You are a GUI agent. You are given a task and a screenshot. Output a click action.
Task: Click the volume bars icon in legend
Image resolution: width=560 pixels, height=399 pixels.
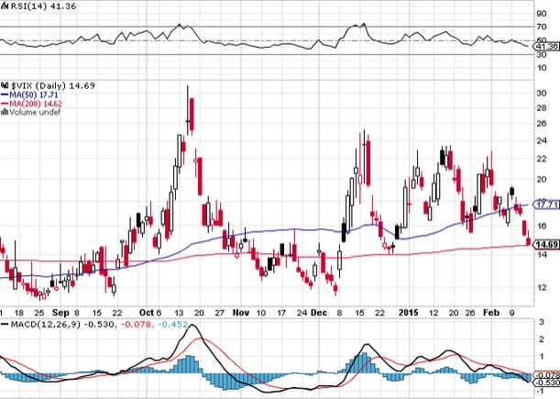click(5, 112)
